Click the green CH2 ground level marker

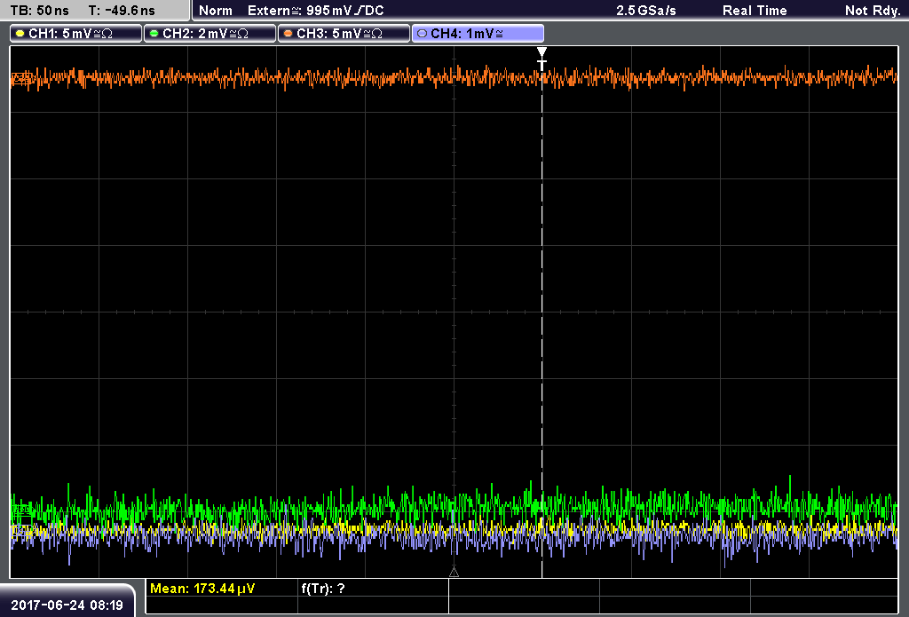click(22, 510)
